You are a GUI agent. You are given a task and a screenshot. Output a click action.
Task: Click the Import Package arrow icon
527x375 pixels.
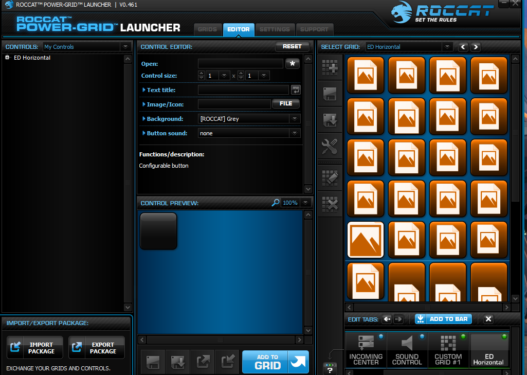[15, 347]
